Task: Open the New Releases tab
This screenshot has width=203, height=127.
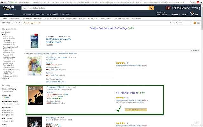Action: coord(27,18)
